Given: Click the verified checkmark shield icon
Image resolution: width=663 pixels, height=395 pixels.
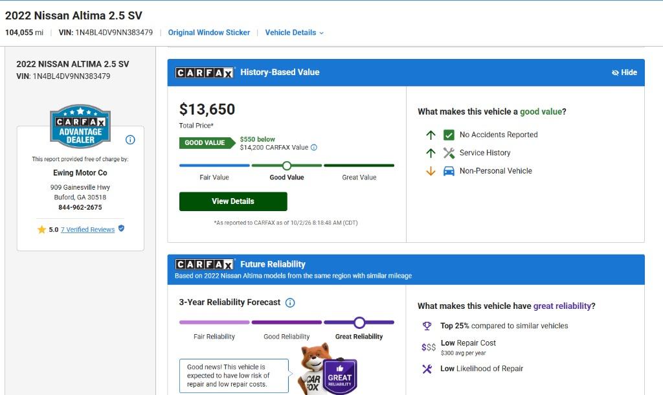Looking at the screenshot, I should pos(121,229).
